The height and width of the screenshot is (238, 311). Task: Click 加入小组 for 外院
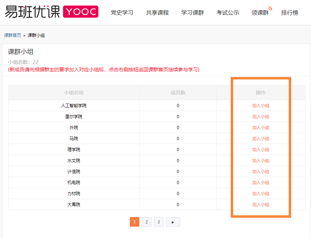coord(260,128)
